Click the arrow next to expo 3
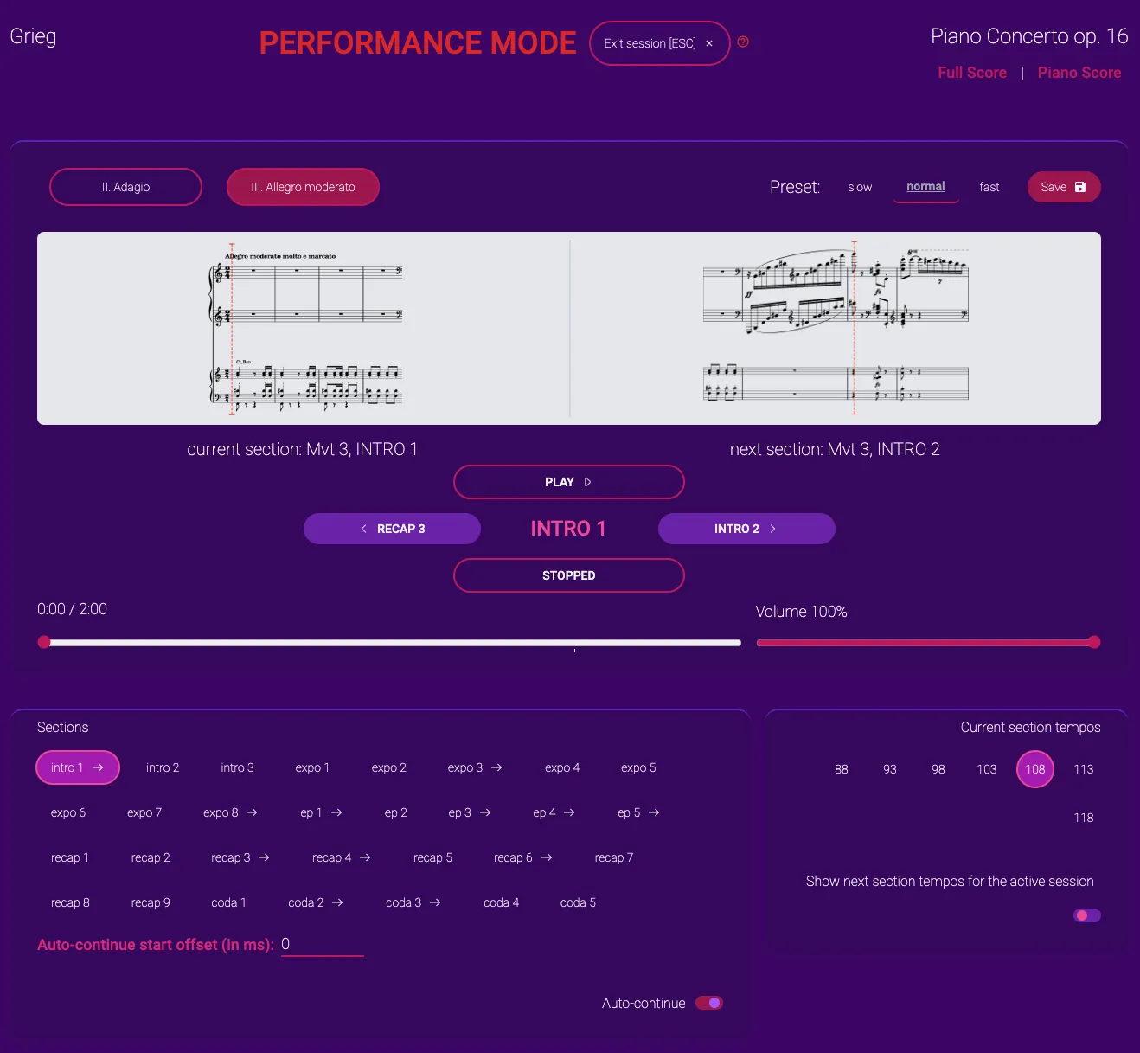The width and height of the screenshot is (1140, 1053). (496, 767)
